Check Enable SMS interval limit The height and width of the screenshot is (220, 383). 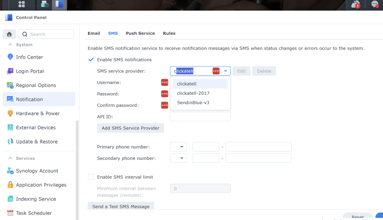(91, 177)
